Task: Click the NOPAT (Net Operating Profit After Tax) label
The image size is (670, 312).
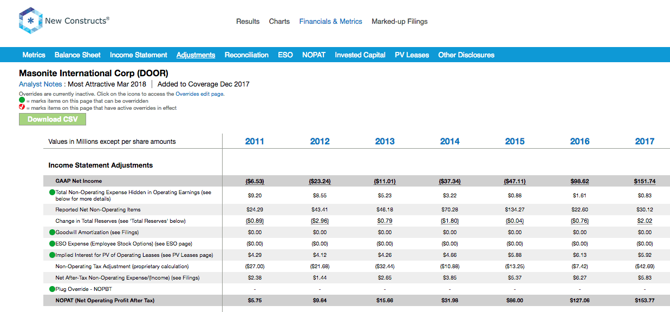Action: 105,301
